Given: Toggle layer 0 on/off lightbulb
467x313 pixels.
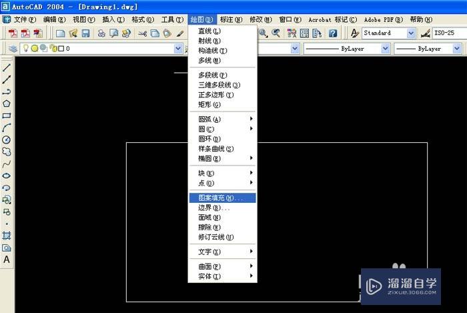Looking at the screenshot, I should [x=26, y=48].
